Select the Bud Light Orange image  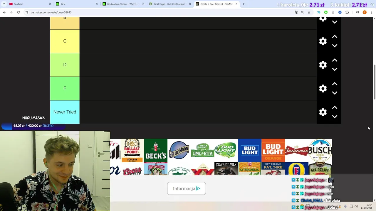(273, 150)
